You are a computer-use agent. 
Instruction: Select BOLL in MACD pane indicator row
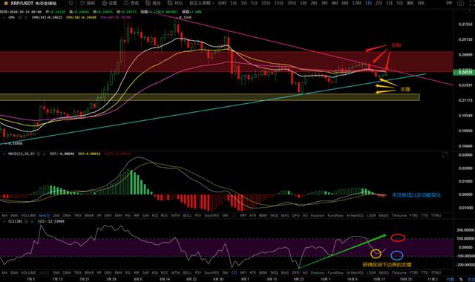pyautogui.click(x=187, y=215)
